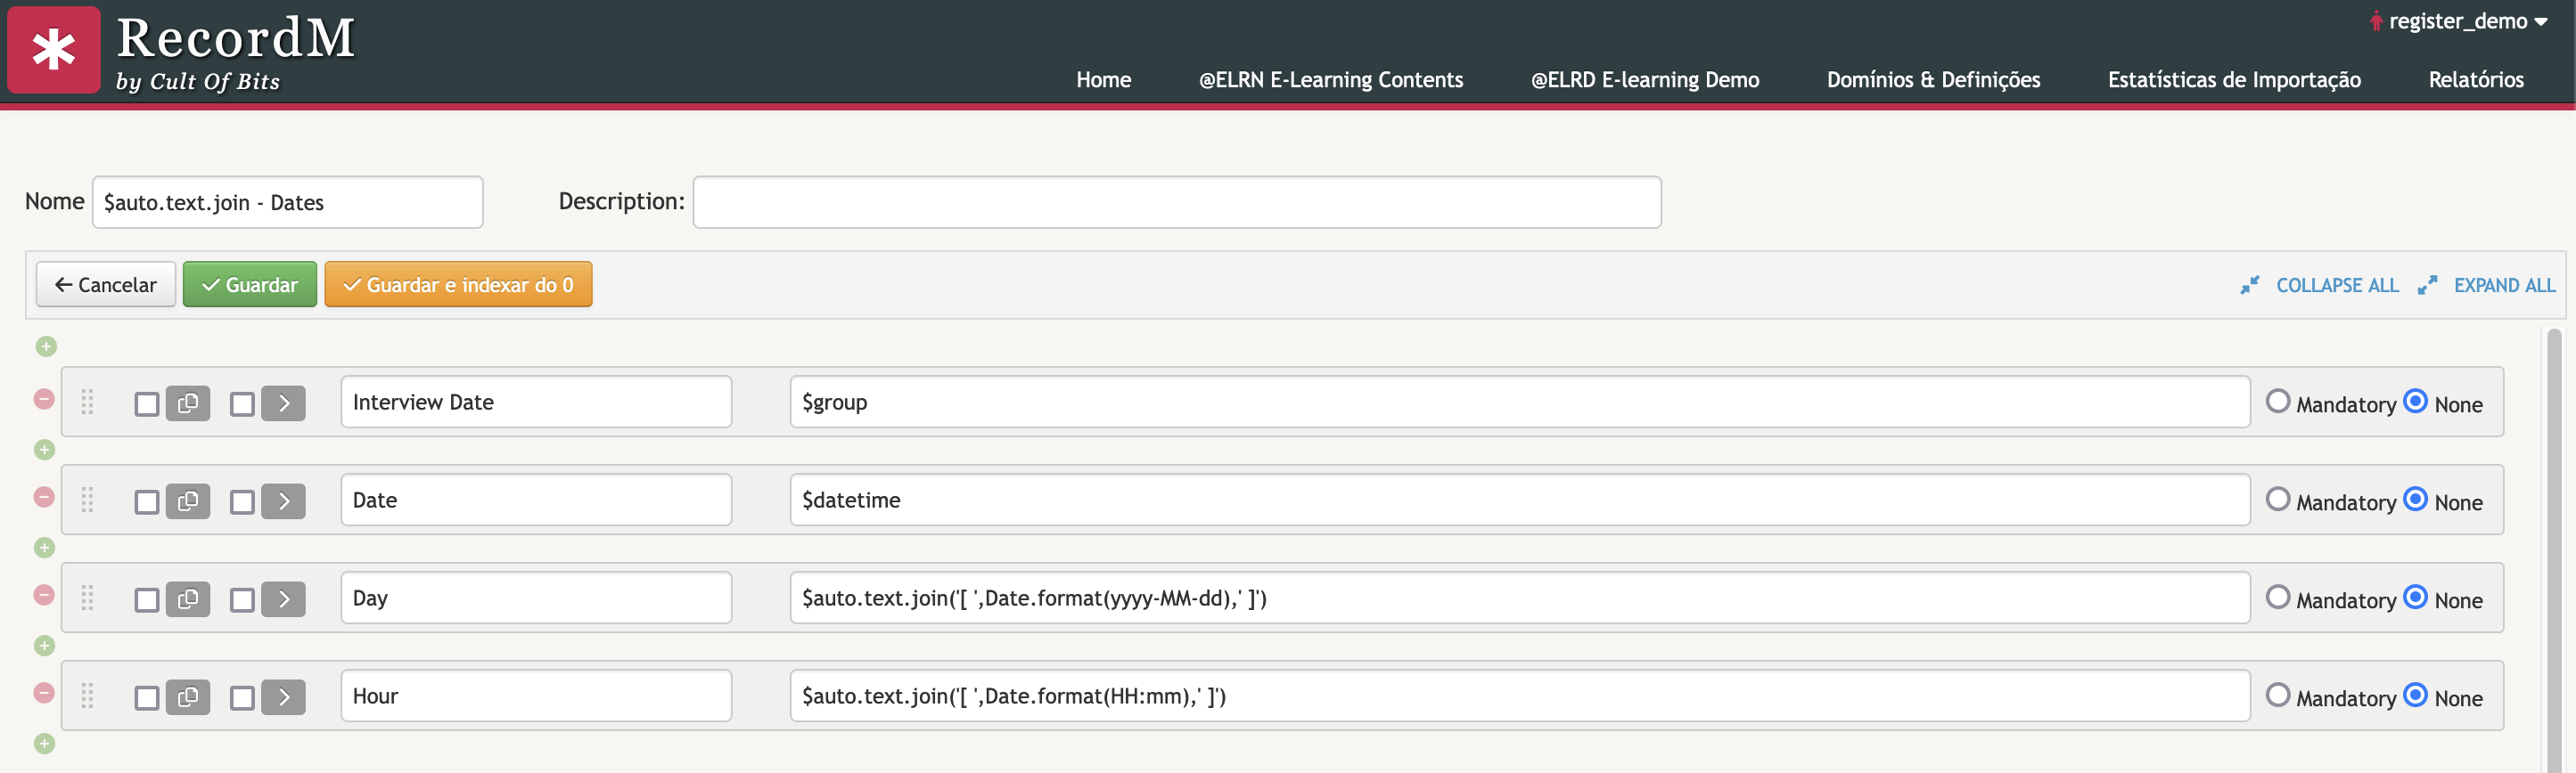
Task: Click the Interview Date name field
Action: point(536,402)
